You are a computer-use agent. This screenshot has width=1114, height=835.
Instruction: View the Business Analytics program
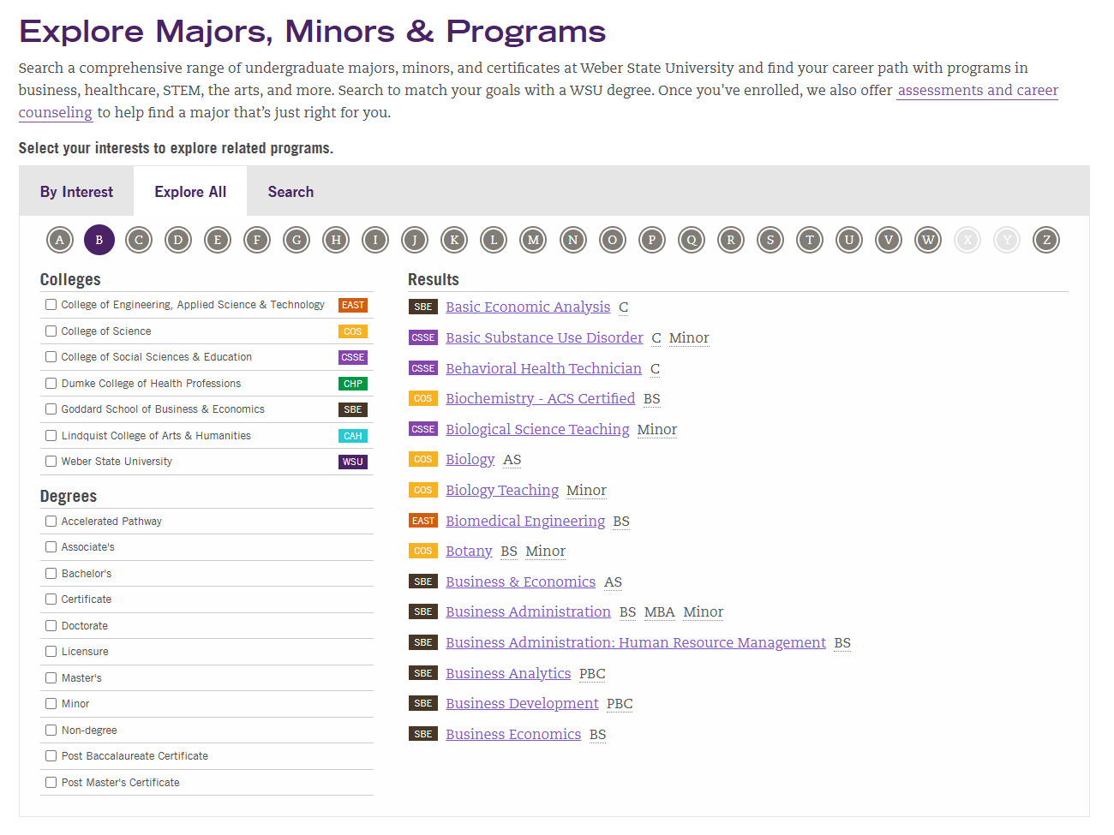point(508,673)
